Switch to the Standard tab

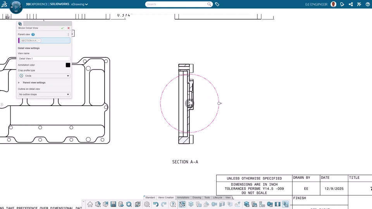(150, 197)
